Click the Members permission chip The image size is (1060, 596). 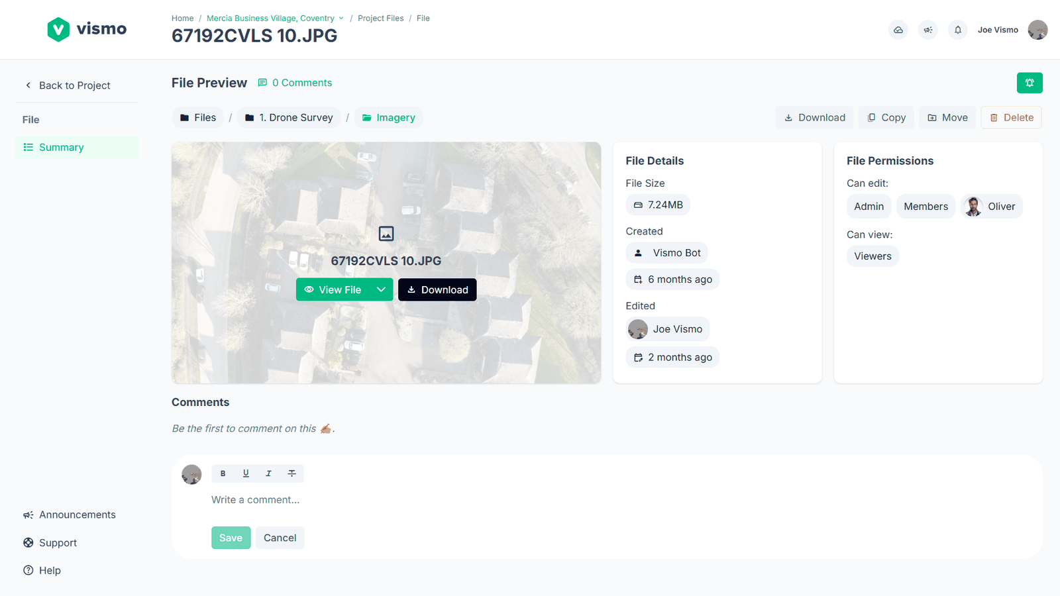tap(926, 207)
